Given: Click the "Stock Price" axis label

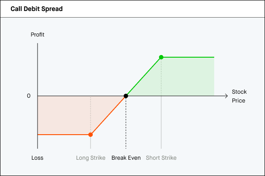Looking at the screenshot, I should [238, 96].
